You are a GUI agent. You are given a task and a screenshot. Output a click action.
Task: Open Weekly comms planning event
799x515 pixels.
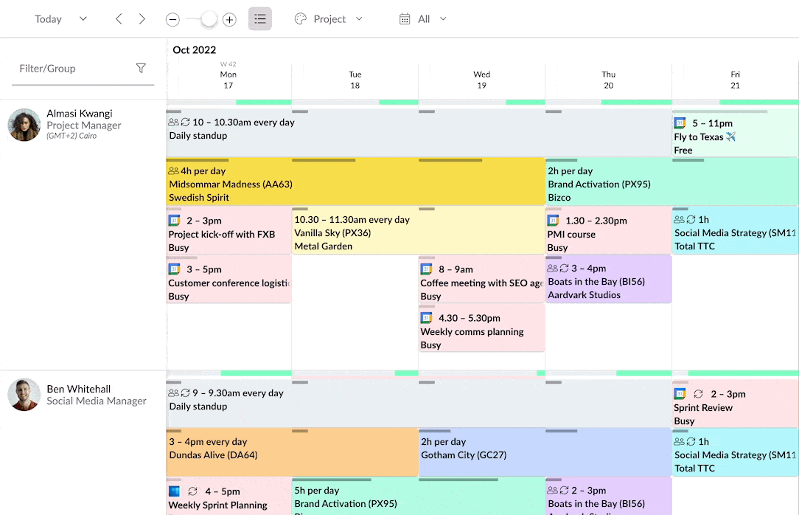point(481,328)
